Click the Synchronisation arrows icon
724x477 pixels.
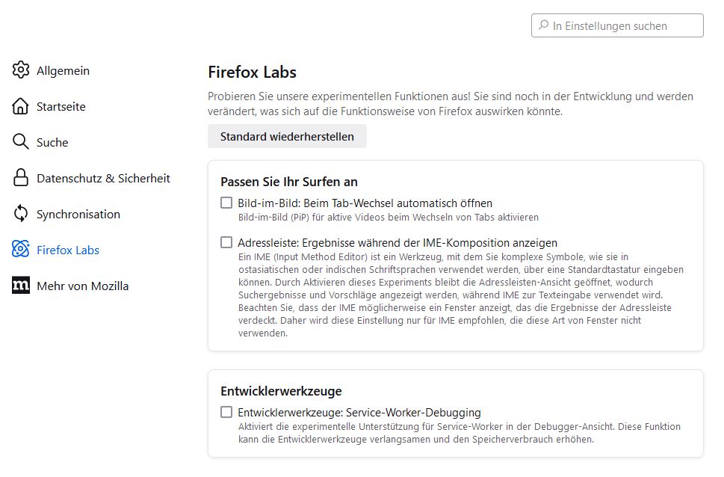click(21, 214)
